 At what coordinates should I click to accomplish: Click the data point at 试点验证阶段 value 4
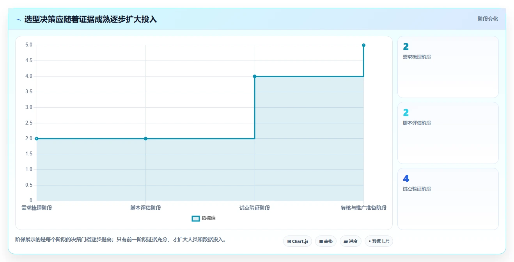pyautogui.click(x=255, y=76)
